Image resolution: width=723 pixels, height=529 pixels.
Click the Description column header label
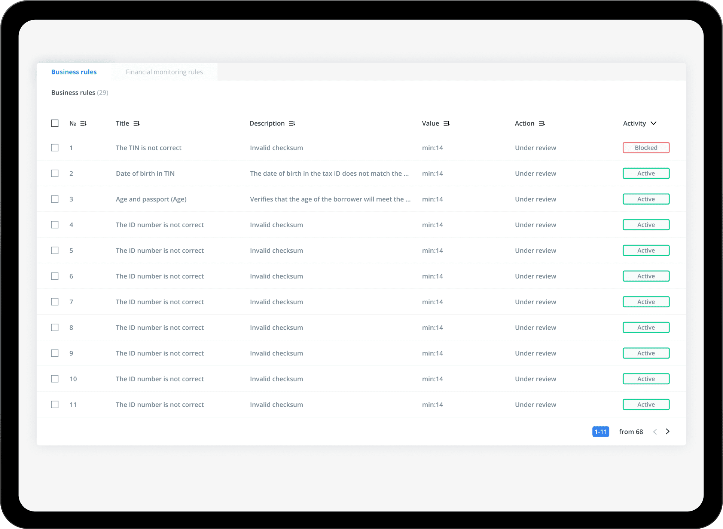click(267, 123)
